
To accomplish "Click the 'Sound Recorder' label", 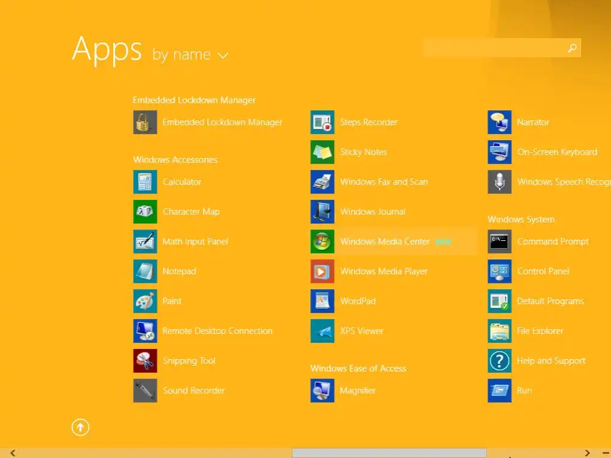I will pos(194,391).
